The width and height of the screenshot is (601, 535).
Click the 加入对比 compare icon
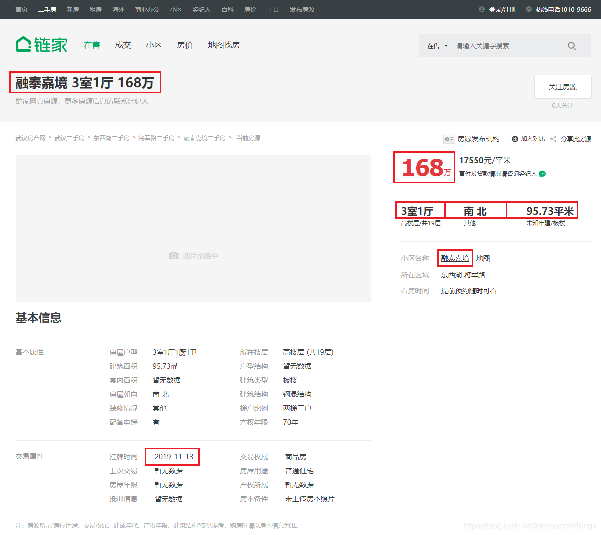point(515,139)
